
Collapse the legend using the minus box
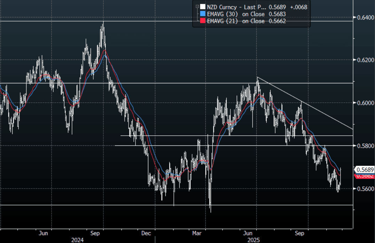[197, 7]
